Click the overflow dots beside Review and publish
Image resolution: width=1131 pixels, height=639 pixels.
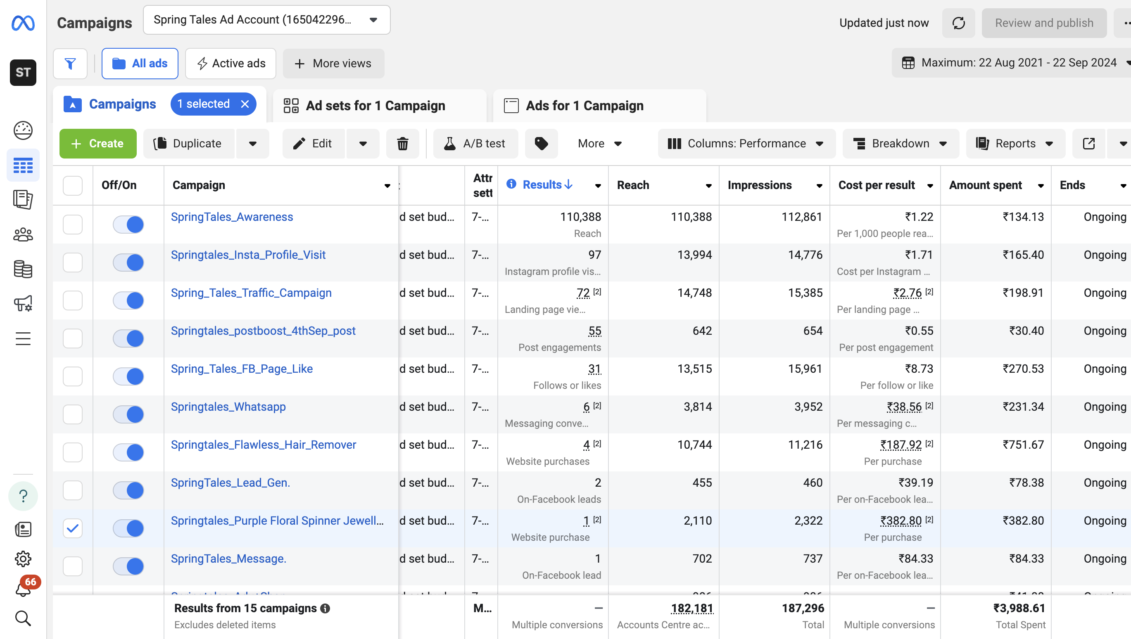[x=1123, y=23]
